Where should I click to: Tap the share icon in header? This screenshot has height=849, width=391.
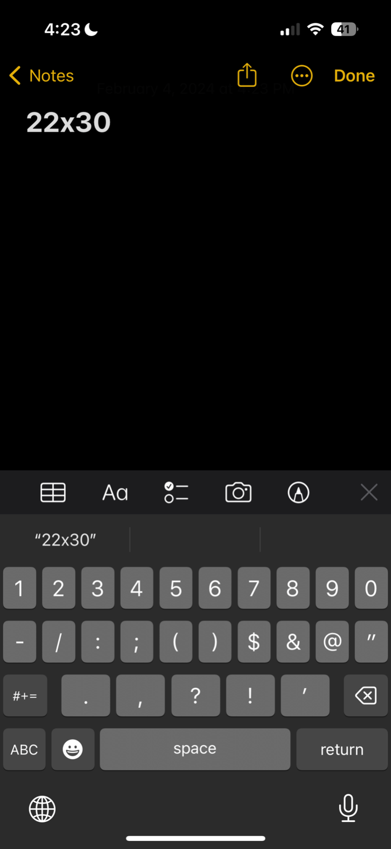point(247,75)
